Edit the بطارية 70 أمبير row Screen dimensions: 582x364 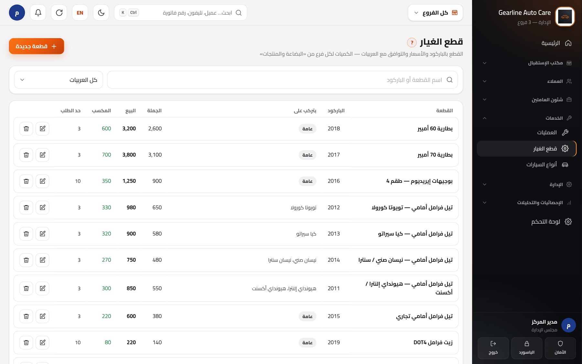tap(43, 155)
